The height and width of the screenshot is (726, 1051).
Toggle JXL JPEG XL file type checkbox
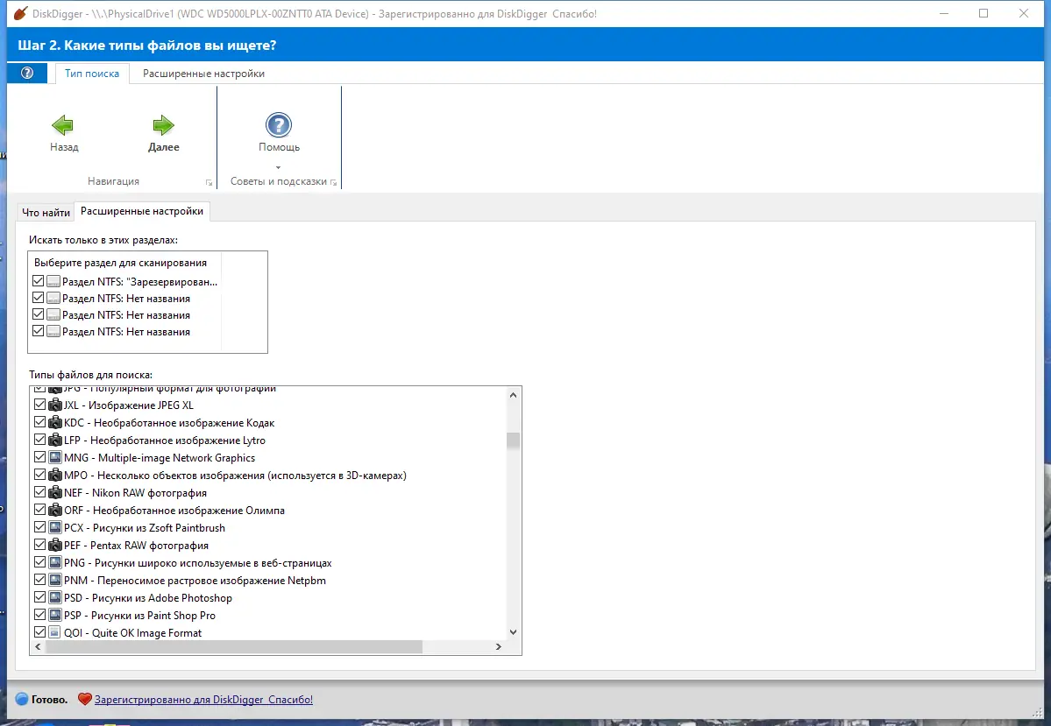pyautogui.click(x=39, y=405)
